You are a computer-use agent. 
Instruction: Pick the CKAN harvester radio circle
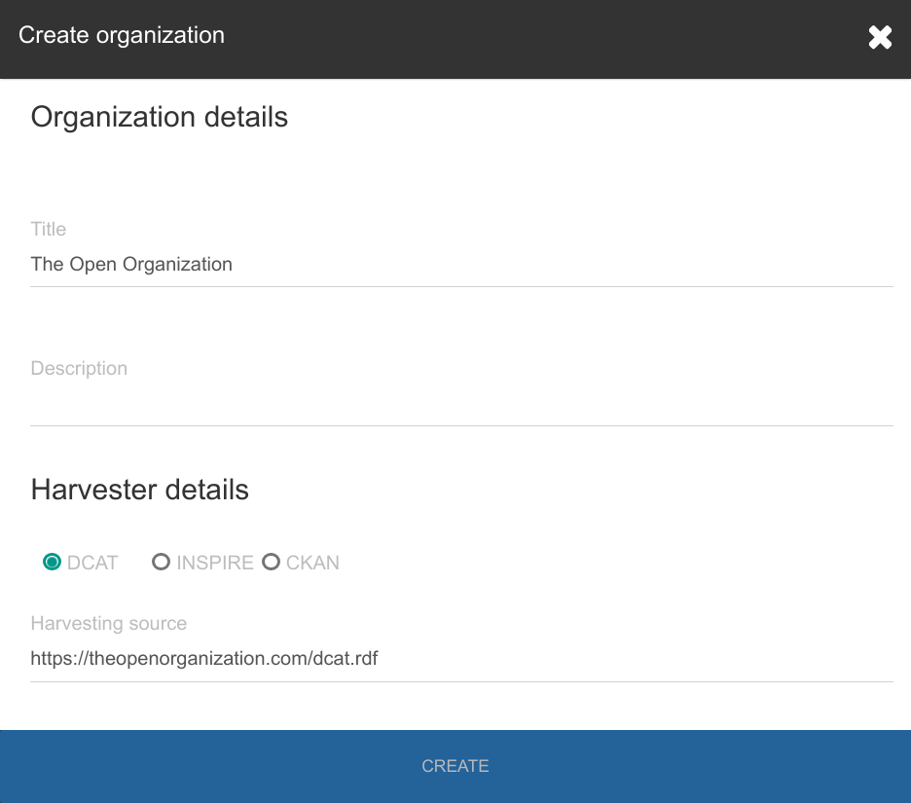point(271,562)
